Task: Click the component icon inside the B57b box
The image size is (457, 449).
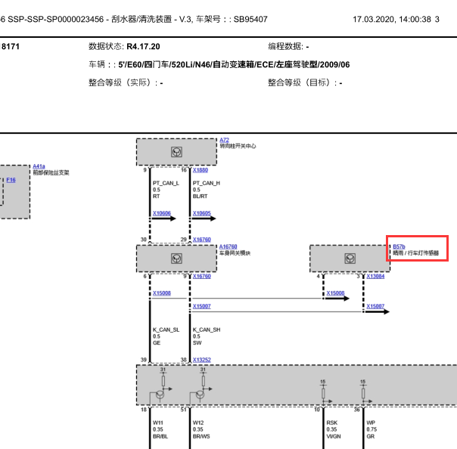Action: click(350, 259)
